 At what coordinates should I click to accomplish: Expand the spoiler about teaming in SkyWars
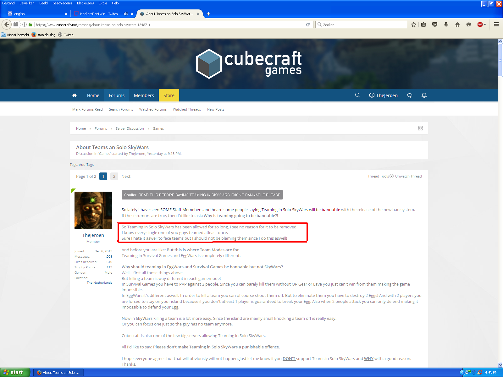coord(202,195)
